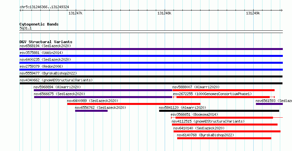Open the esv3575881 (Uddin2014) label
The height and width of the screenshot is (151, 292).
(x=41, y=53)
